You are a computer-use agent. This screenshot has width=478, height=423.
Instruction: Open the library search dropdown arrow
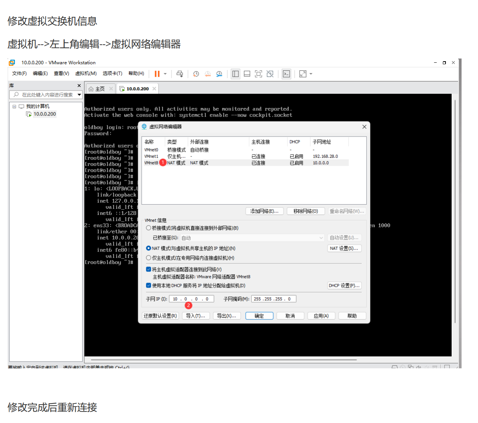pyautogui.click(x=79, y=94)
